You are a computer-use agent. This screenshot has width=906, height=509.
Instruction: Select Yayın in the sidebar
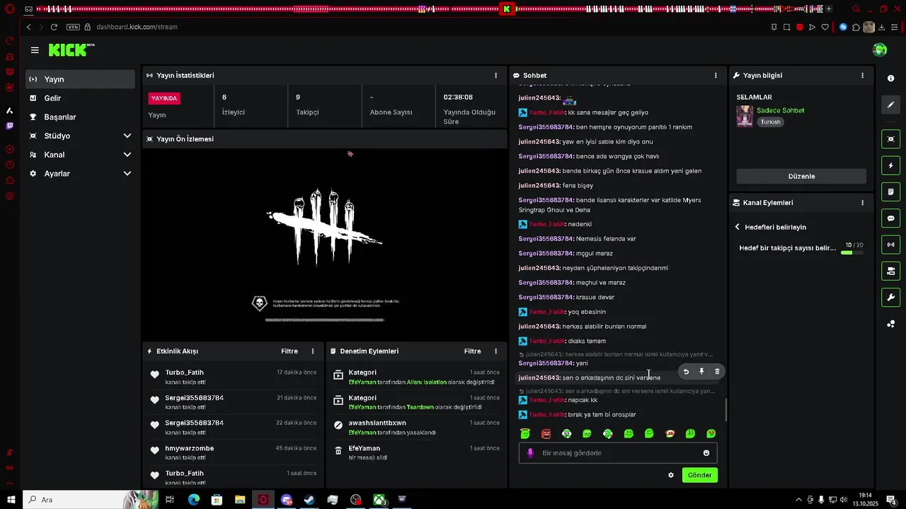(x=80, y=79)
